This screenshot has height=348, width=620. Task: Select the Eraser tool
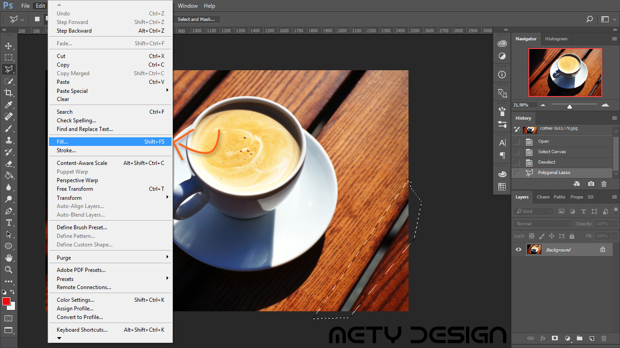9,164
